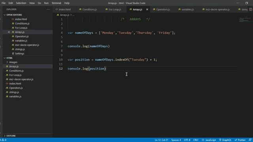
Task: Place cursor on line 4 nameOfDays array
Action: coord(121,33)
